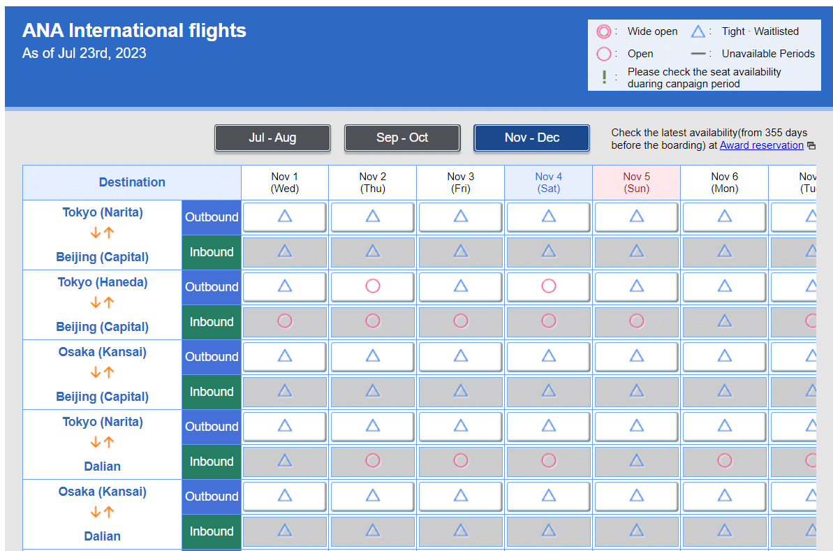Select circle for Haneda-Beijing inbound Nov 5
The image size is (833, 551).
point(637,321)
